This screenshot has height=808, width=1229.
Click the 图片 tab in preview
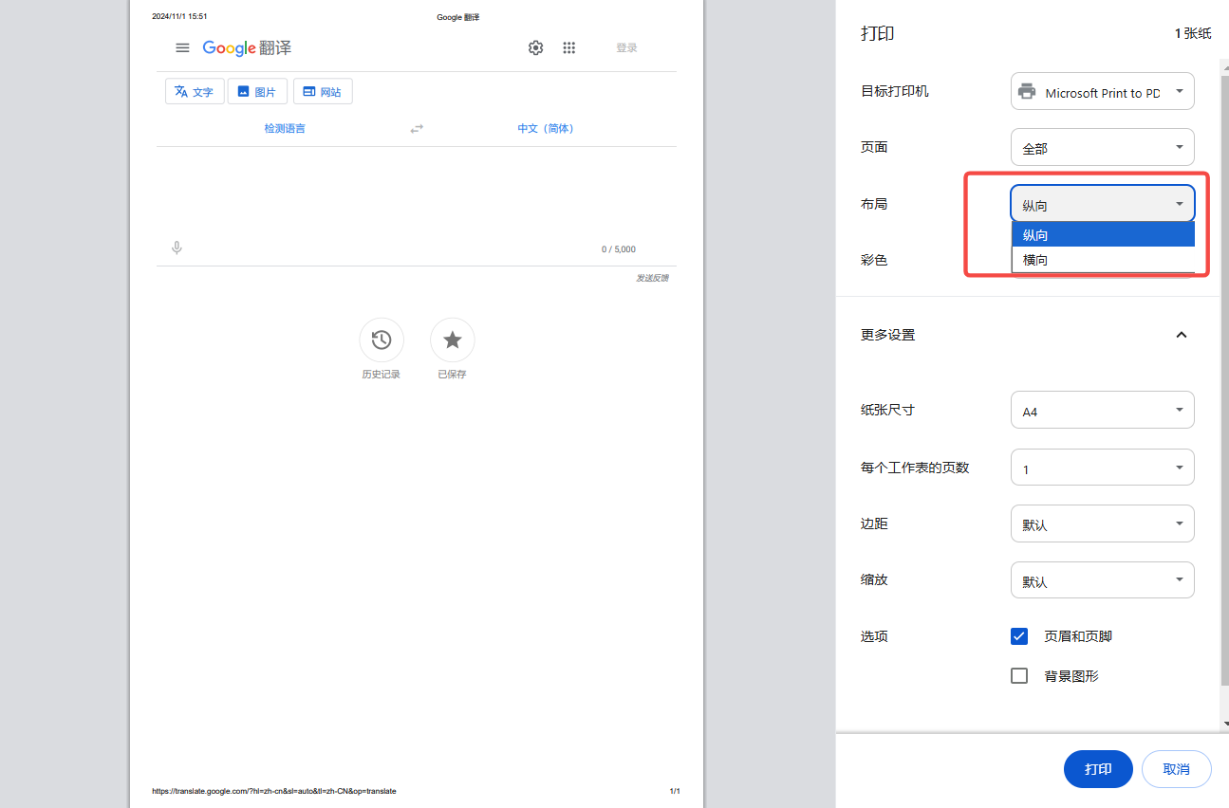pyautogui.click(x=257, y=92)
